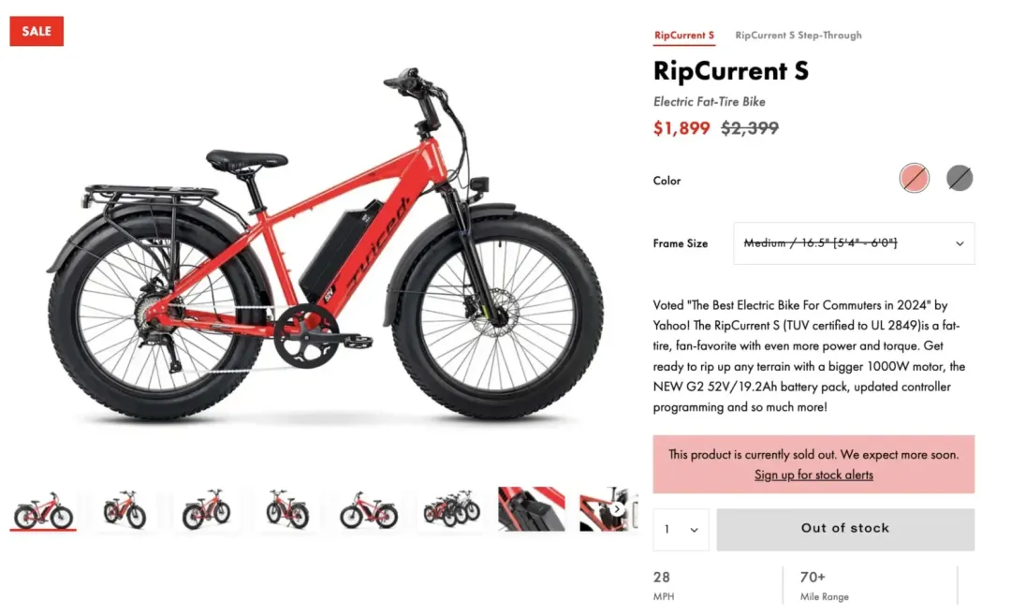Switch to RipCurrent S Step-Through tab
The width and height of the screenshot is (1011, 615).
coord(799,36)
